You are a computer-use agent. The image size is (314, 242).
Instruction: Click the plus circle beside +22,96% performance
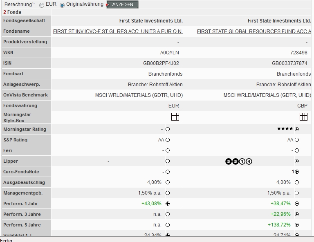tap(297, 214)
